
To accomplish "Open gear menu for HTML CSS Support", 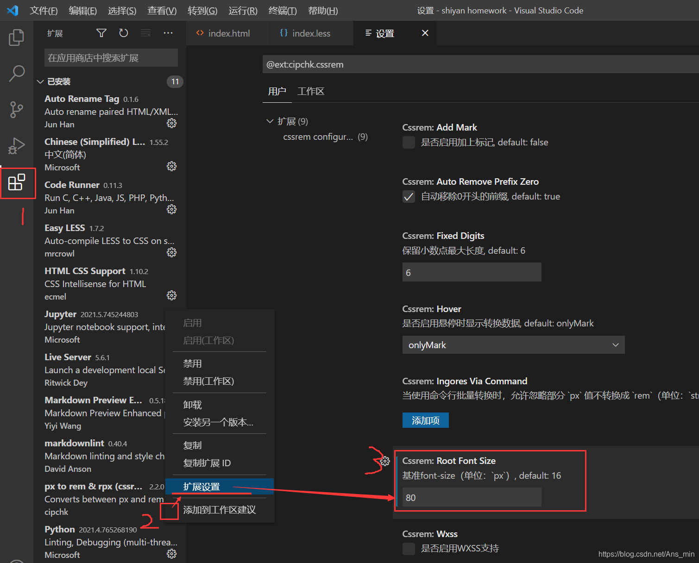I will tap(171, 295).
